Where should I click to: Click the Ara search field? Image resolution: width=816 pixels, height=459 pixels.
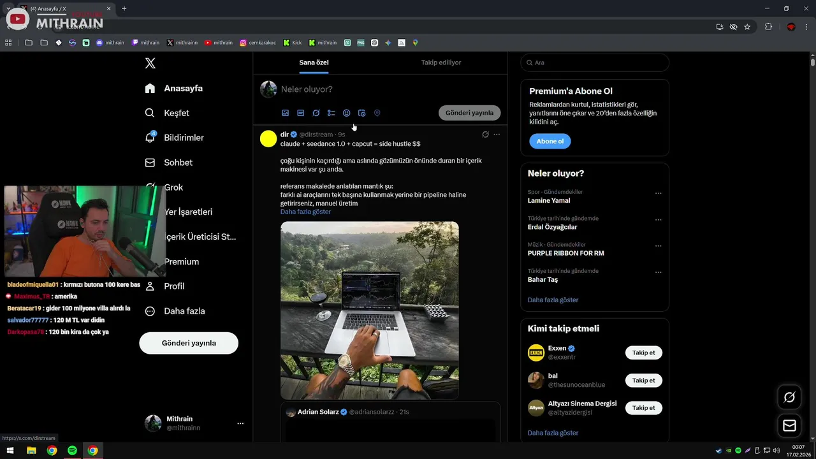[595, 62]
